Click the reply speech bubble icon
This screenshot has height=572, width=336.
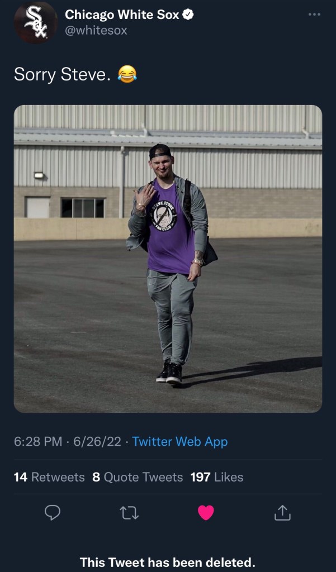[52, 512]
